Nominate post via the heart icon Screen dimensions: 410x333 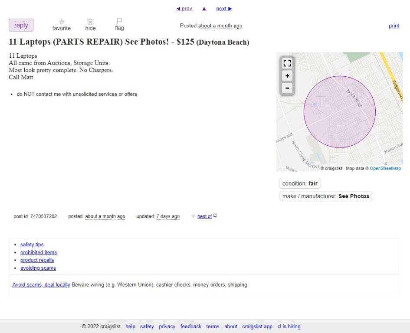click(x=193, y=216)
